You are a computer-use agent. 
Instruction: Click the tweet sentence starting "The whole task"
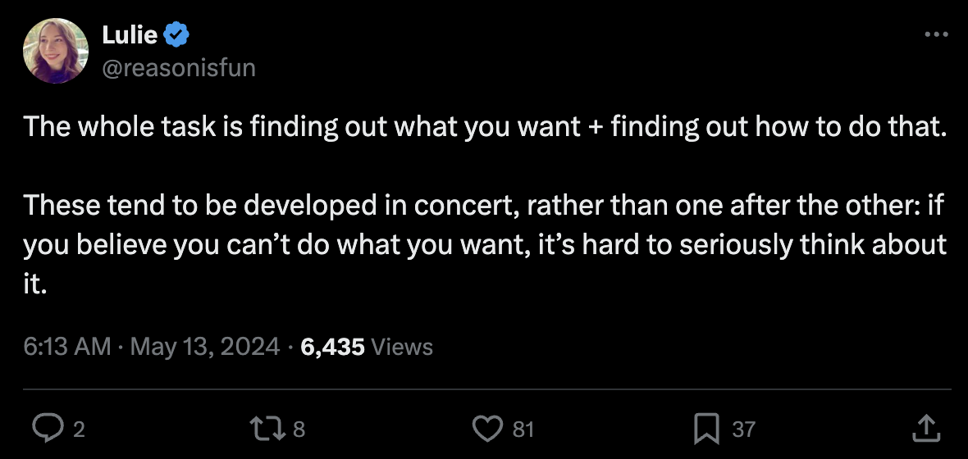(484, 127)
